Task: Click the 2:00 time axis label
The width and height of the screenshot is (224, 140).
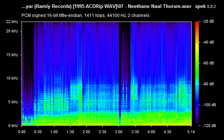Action: (86, 132)
